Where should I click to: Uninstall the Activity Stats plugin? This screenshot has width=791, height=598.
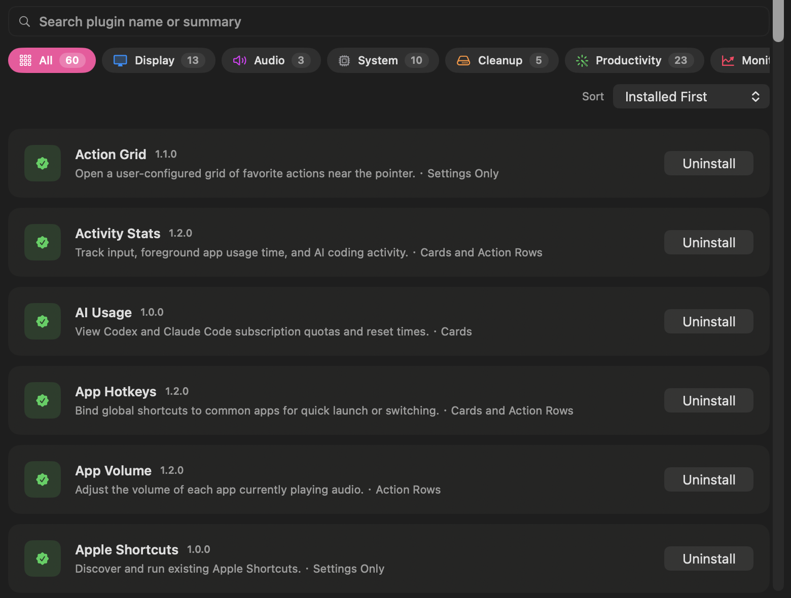[x=709, y=242]
